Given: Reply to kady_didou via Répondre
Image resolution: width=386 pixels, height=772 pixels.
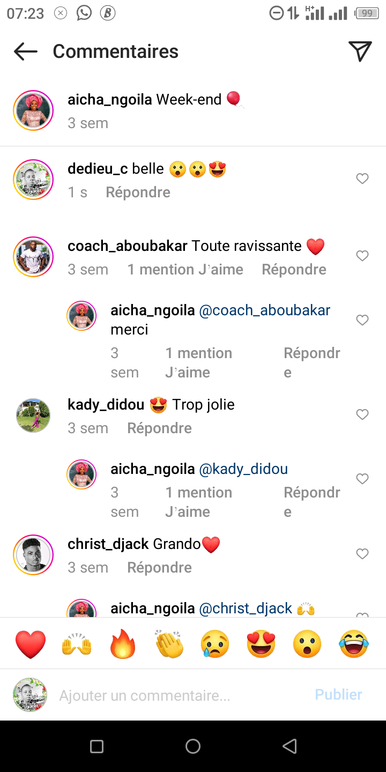Looking at the screenshot, I should 159,428.
